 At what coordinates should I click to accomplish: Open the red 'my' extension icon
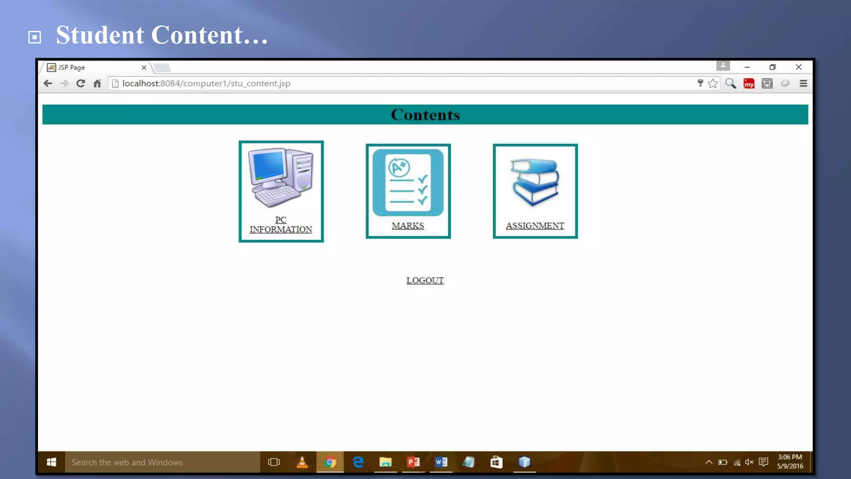[749, 84]
